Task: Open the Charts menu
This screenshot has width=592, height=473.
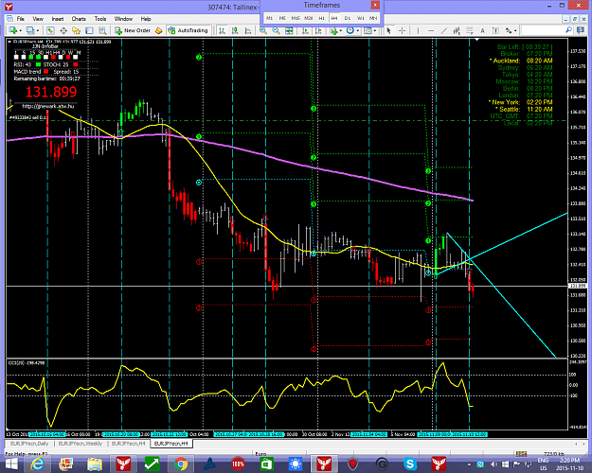Action: (79, 19)
